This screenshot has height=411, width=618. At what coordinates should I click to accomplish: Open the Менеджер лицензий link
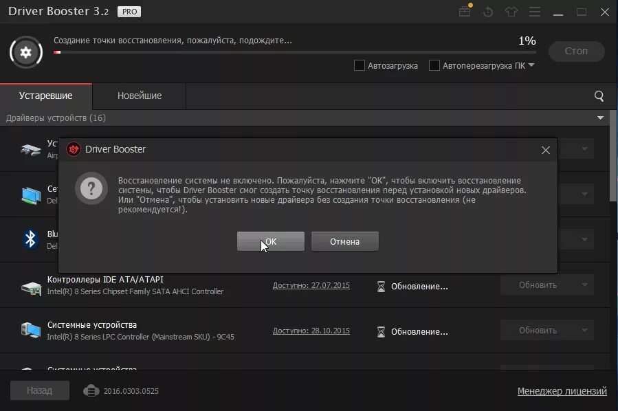tap(562, 391)
